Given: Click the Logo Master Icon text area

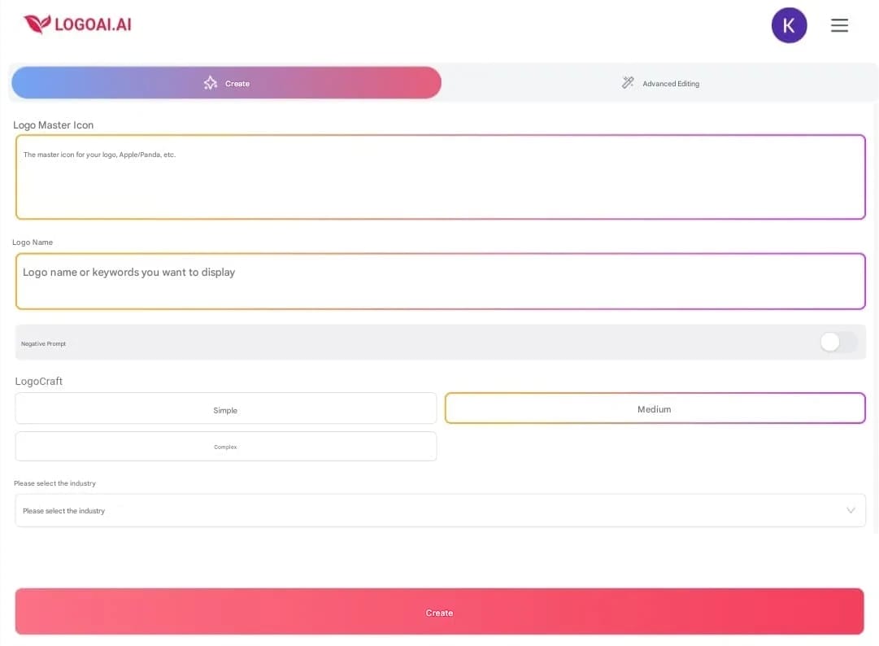Looking at the screenshot, I should coord(440,177).
